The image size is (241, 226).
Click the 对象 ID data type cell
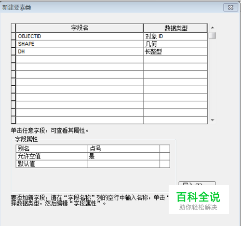[x=175, y=36]
